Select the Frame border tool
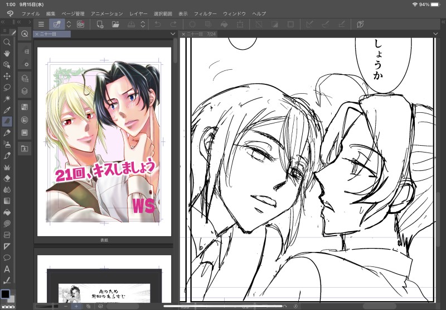 coord(7,235)
